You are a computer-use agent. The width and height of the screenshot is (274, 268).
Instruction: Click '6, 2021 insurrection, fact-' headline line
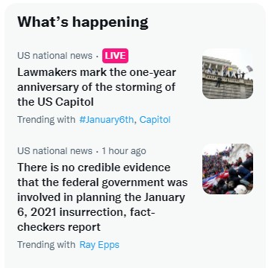pos(86,212)
